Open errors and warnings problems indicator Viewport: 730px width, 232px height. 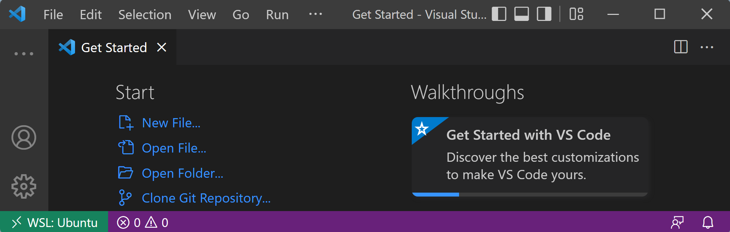(x=143, y=222)
